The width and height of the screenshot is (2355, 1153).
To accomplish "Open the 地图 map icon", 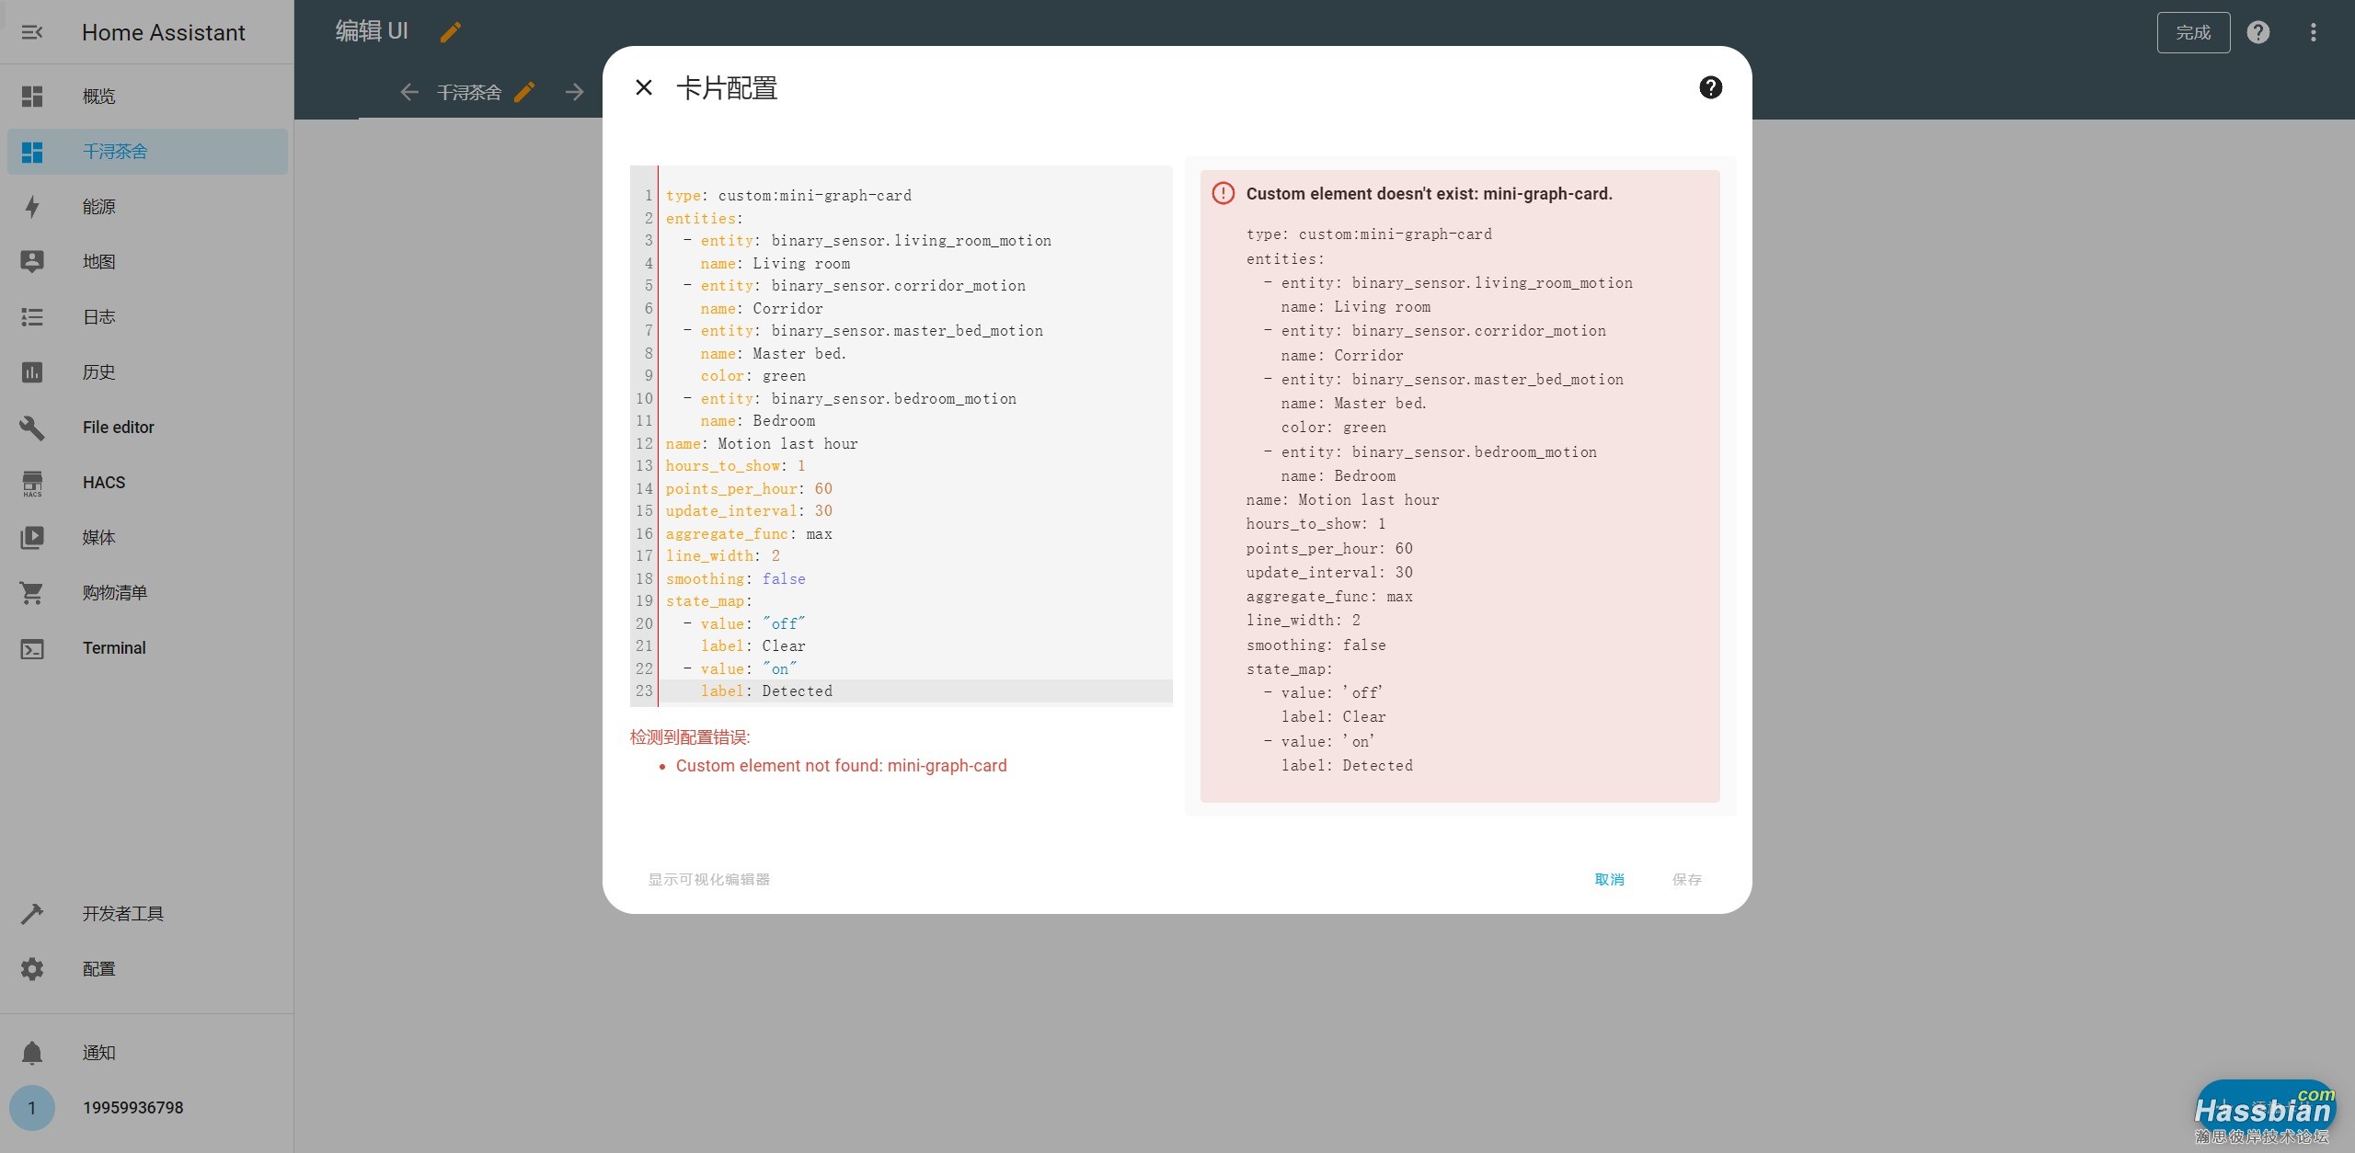I will click(32, 262).
